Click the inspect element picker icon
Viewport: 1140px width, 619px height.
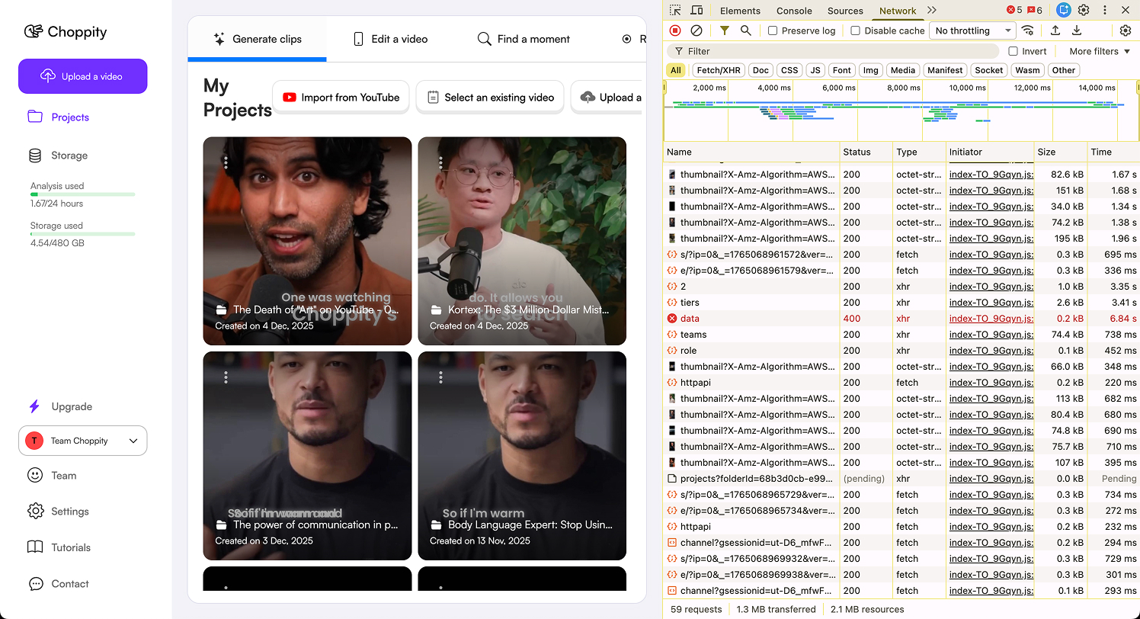coord(675,11)
